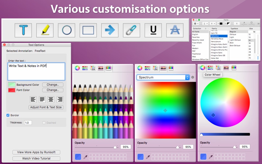
Task: Click opacity 95% field in Color Wheel panel
Action: pos(245,147)
